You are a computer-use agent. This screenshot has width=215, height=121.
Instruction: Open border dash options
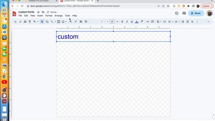(x=86, y=22)
